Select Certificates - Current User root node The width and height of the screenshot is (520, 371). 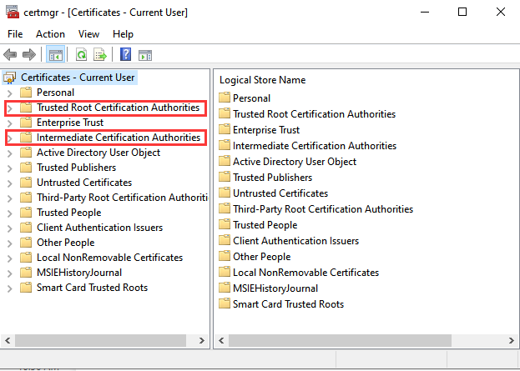pos(78,78)
